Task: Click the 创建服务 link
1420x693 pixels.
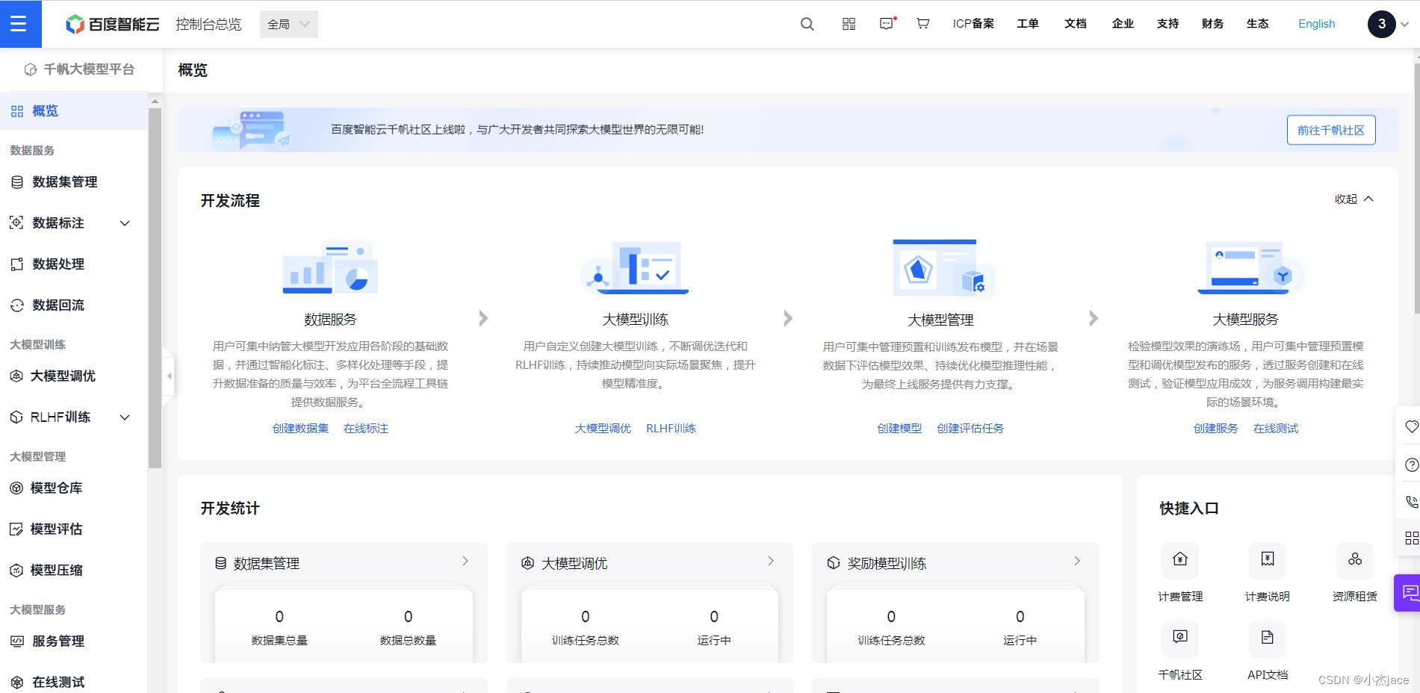Action: tap(1215, 429)
